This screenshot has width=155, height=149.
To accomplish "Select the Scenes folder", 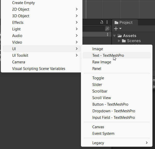I will [134, 41].
